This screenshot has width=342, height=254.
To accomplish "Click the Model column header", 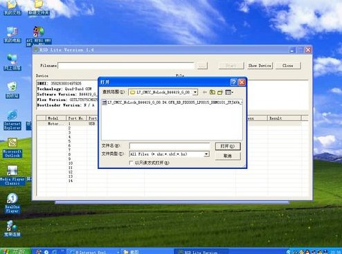I will [56, 118].
